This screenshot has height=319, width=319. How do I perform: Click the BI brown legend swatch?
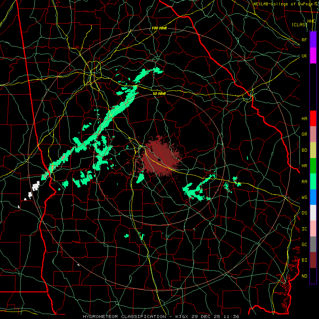(313, 260)
